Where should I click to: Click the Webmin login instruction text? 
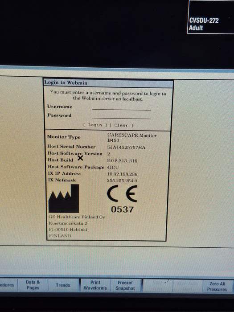(x=108, y=96)
